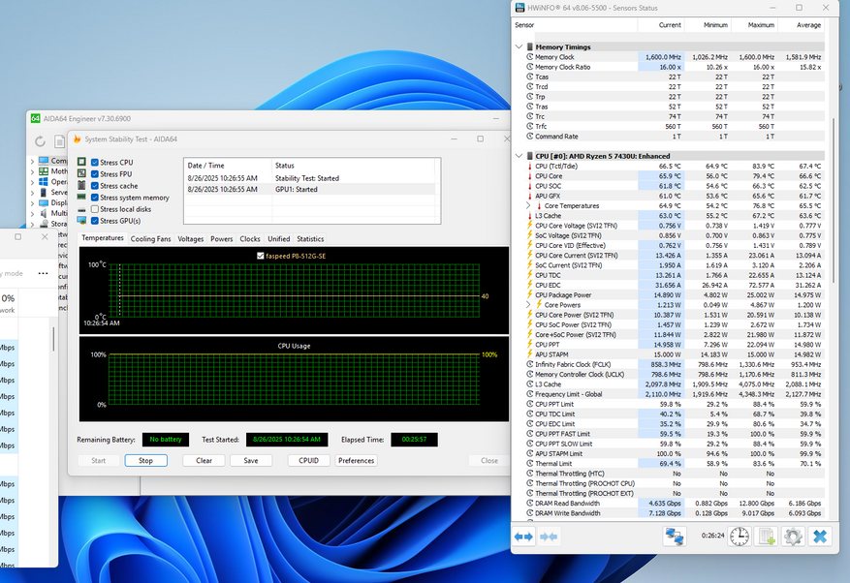The height and width of the screenshot is (583, 850).
Task: Click the CPUID button
Action: (308, 461)
